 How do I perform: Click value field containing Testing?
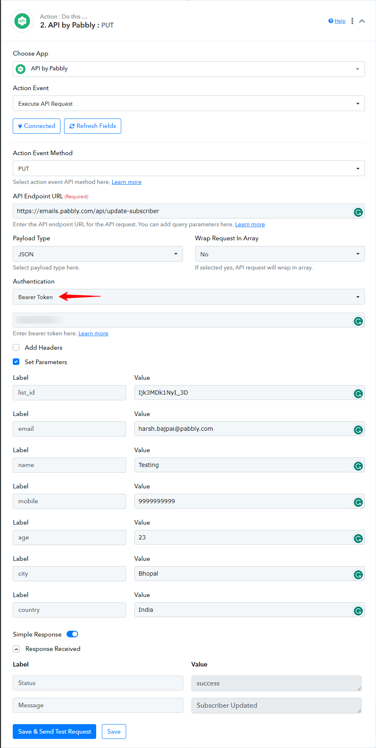pos(249,465)
